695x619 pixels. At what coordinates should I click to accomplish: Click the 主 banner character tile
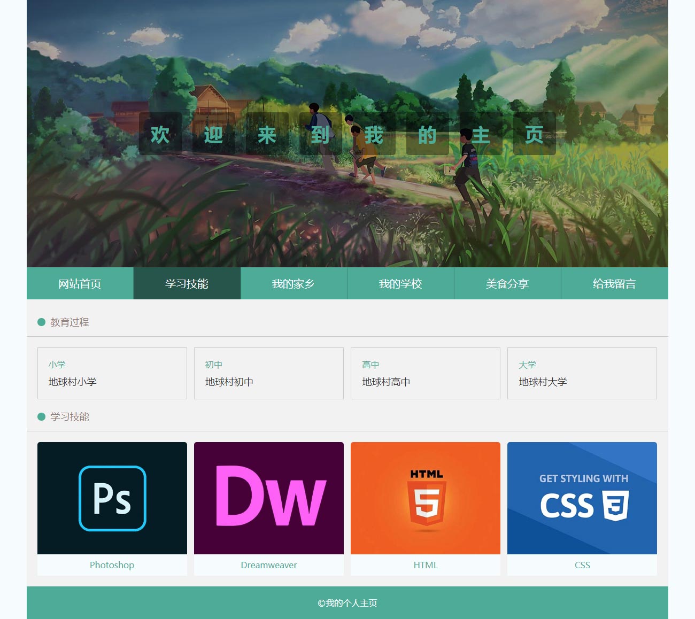481,134
